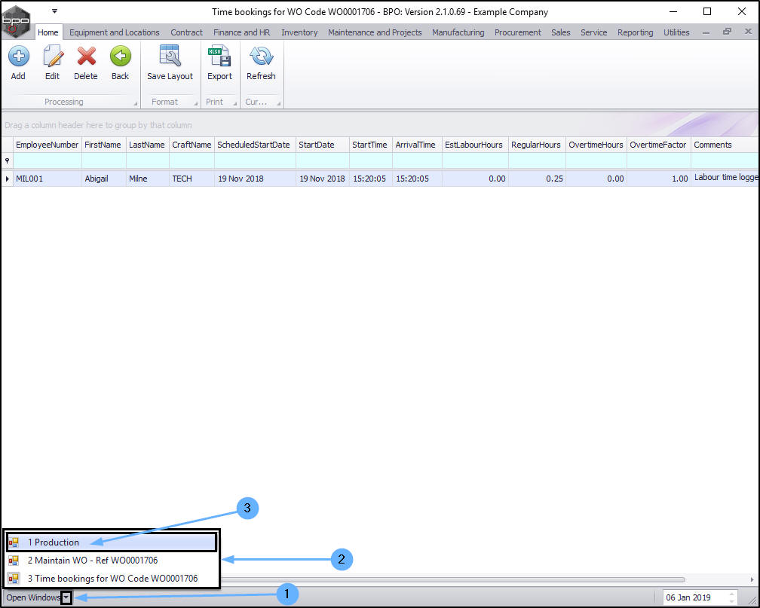
Task: Select 1 Production from window list
Action: pyautogui.click(x=111, y=542)
